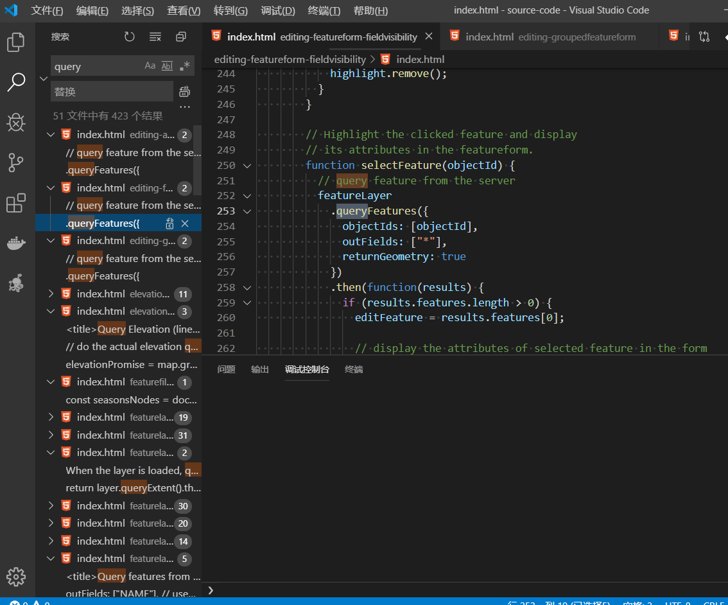
Task: Collapse index.html editing-a... results
Action: 51,135
